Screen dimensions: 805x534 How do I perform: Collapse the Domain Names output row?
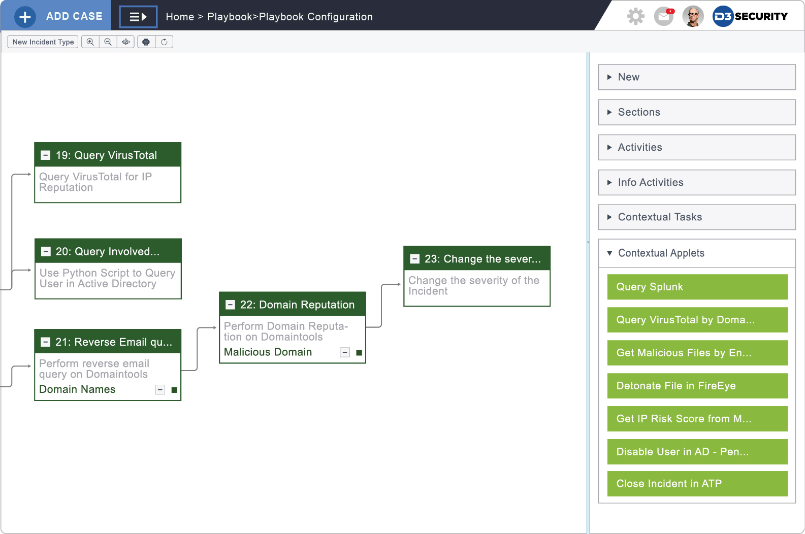pos(160,390)
